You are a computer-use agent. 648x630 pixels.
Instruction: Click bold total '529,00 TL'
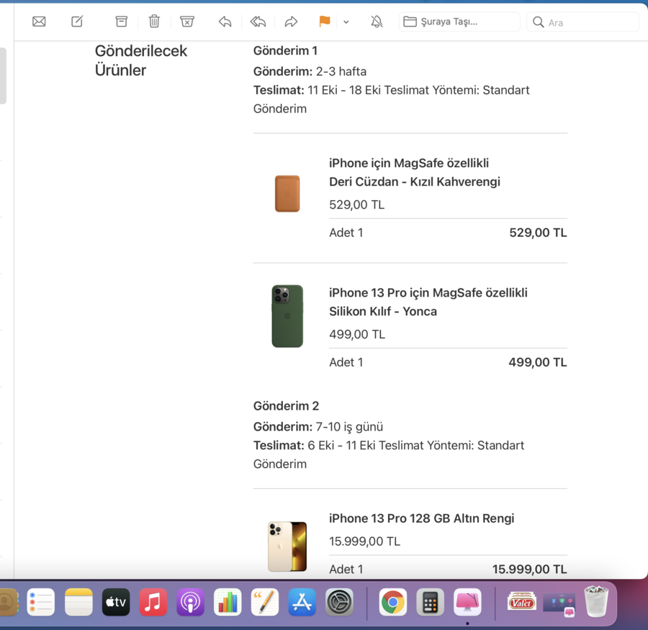tap(538, 233)
